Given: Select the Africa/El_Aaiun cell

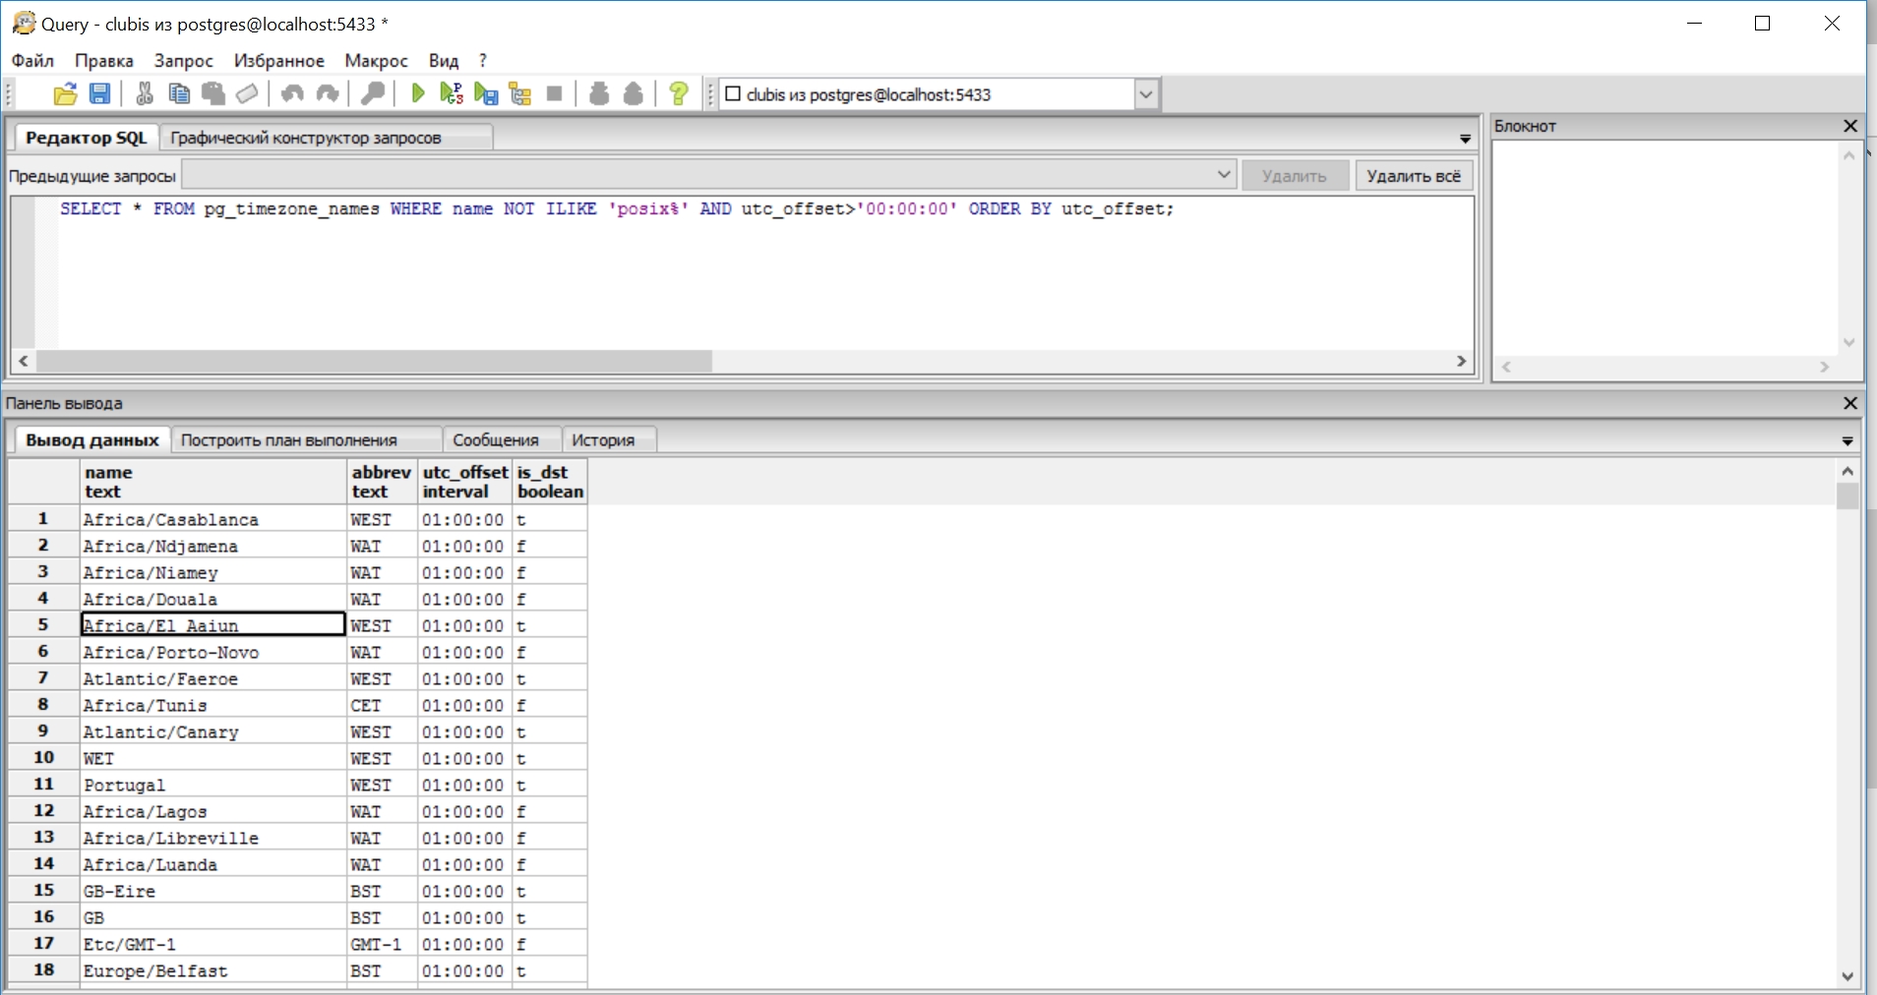Looking at the screenshot, I should [213, 625].
